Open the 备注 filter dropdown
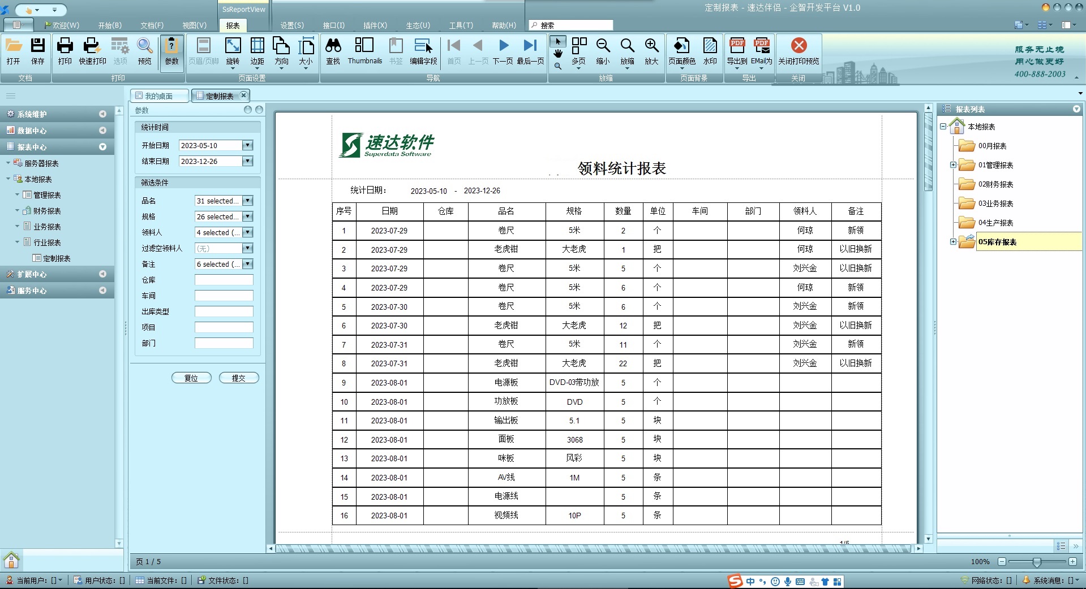The width and height of the screenshot is (1086, 589). pos(247,264)
